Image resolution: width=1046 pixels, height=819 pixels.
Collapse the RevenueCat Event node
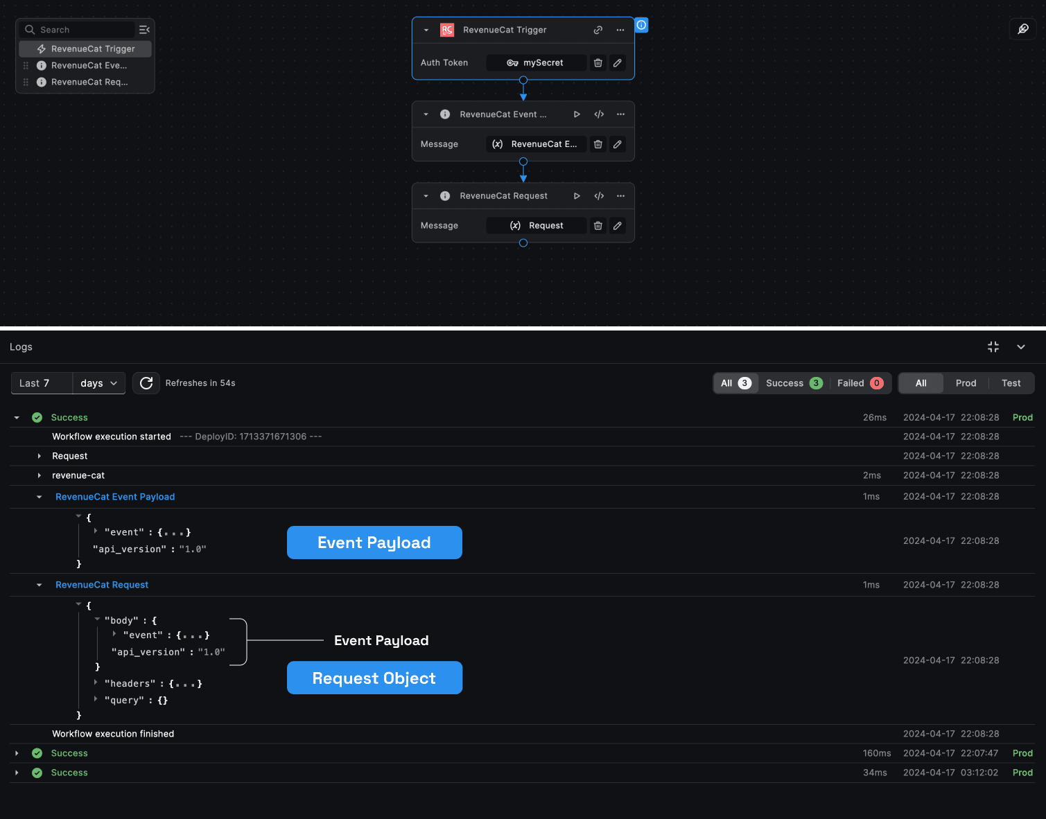coord(426,115)
